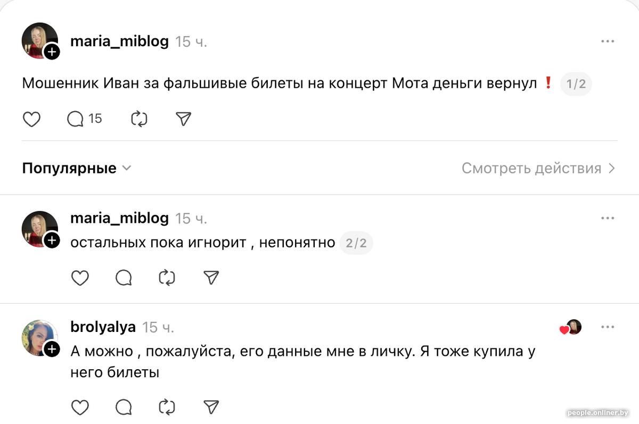Reply to maria_miblog's second comment
The width and height of the screenshot is (639, 424).
pos(124,278)
